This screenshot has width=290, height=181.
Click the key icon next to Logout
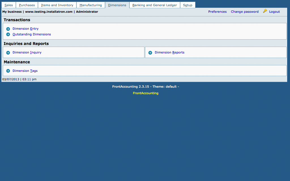click(265, 11)
